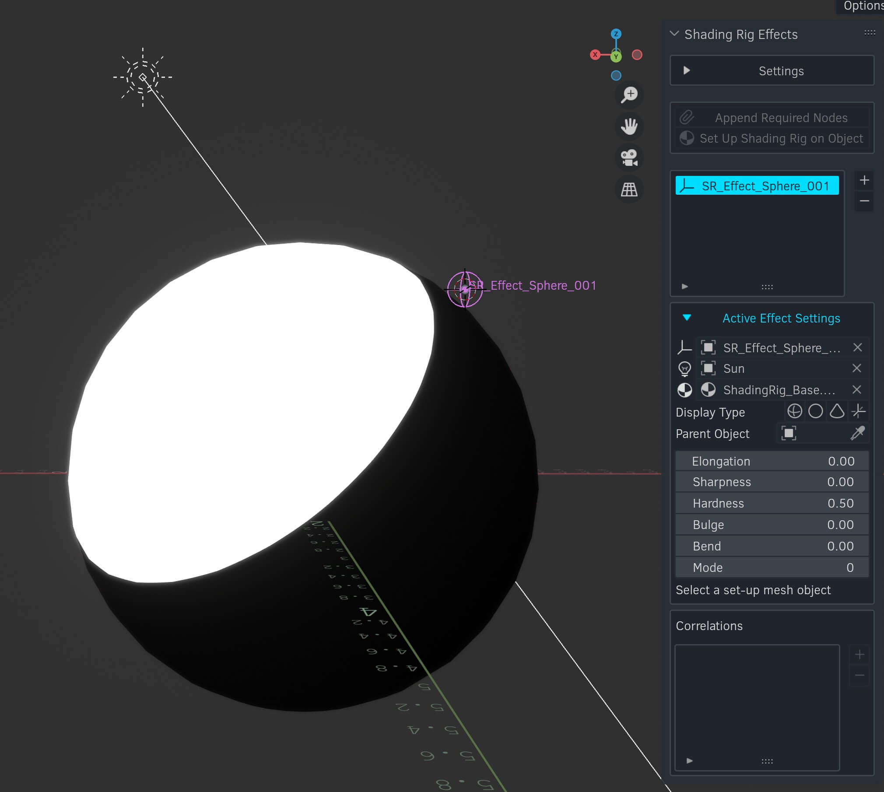
Task: Select the Sun light in the viewport
Action: (x=143, y=77)
